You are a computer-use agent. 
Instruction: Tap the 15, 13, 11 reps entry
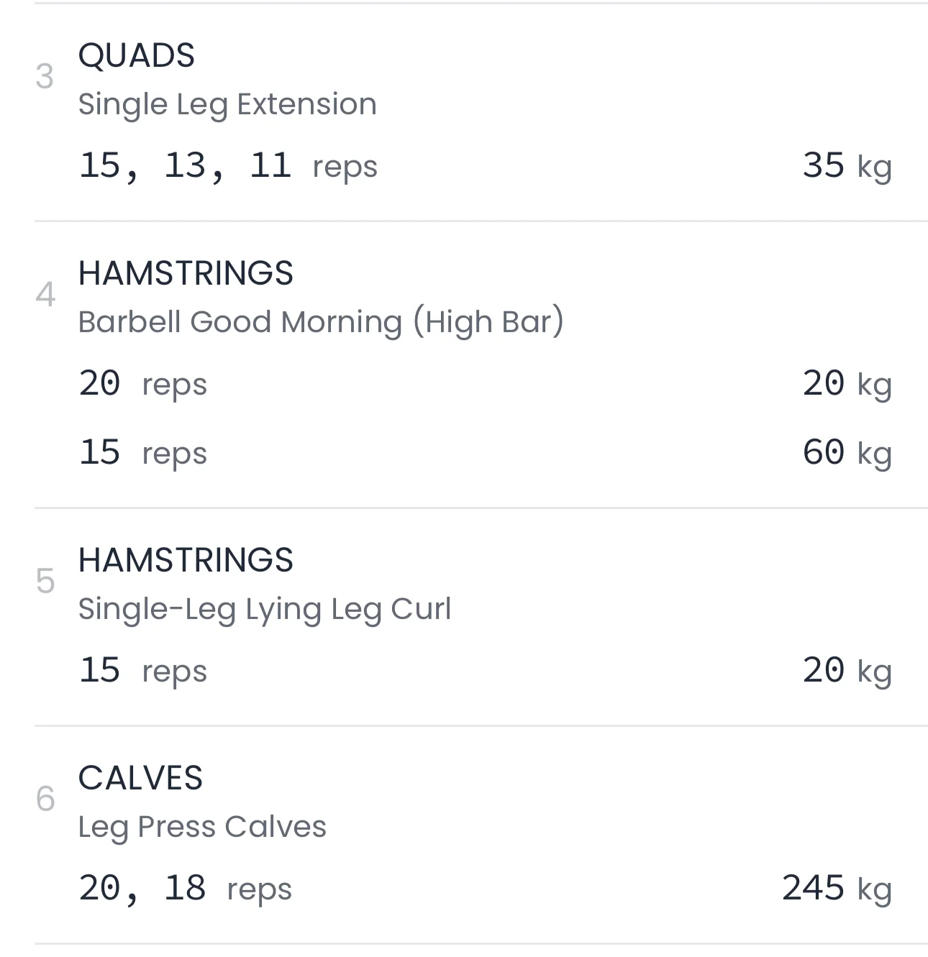pos(227,166)
